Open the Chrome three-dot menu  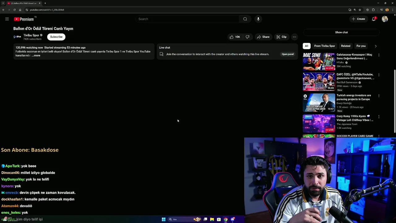393,10
